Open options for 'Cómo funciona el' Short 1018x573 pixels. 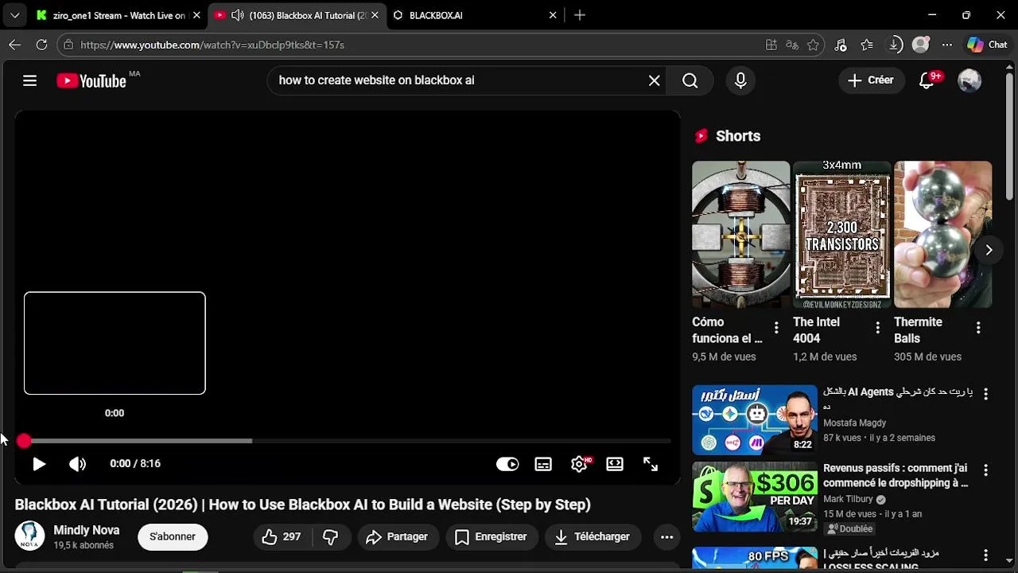(776, 328)
